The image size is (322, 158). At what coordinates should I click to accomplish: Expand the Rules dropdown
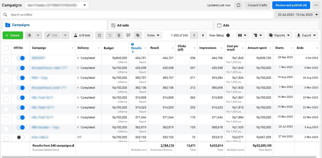click(153, 35)
